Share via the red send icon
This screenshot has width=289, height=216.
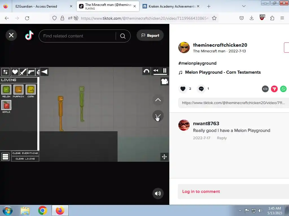[x=274, y=89]
